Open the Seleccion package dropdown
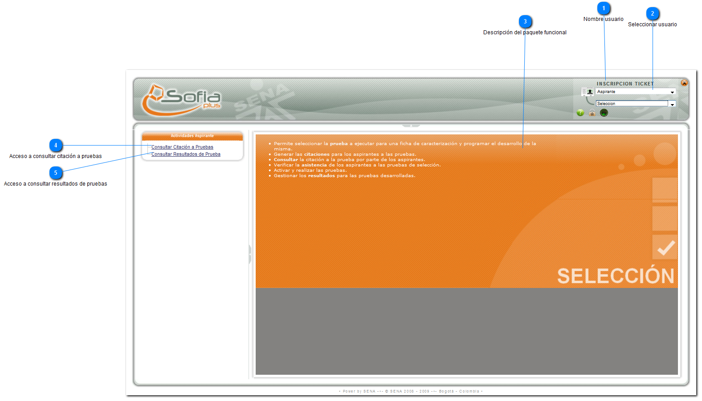 click(x=672, y=104)
